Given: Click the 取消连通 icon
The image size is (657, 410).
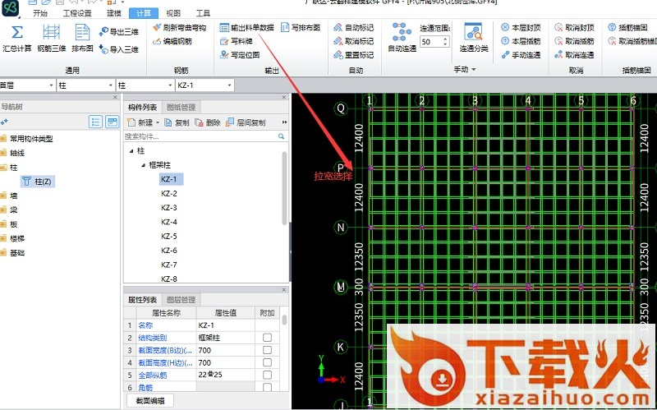Looking at the screenshot, I should pos(573,55).
